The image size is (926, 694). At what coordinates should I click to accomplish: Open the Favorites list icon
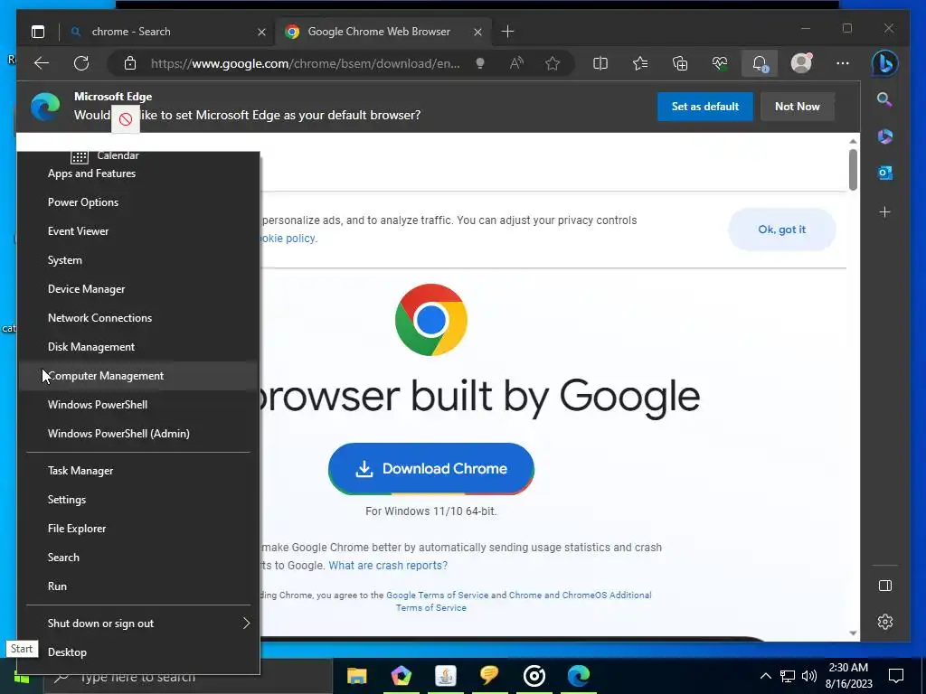640,63
